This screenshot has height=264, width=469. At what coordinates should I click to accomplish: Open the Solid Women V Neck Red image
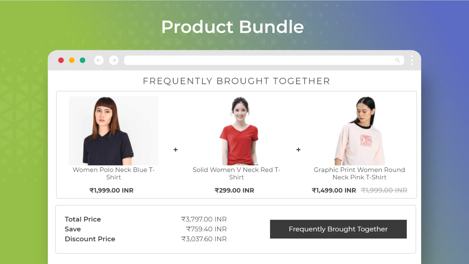[239, 131]
